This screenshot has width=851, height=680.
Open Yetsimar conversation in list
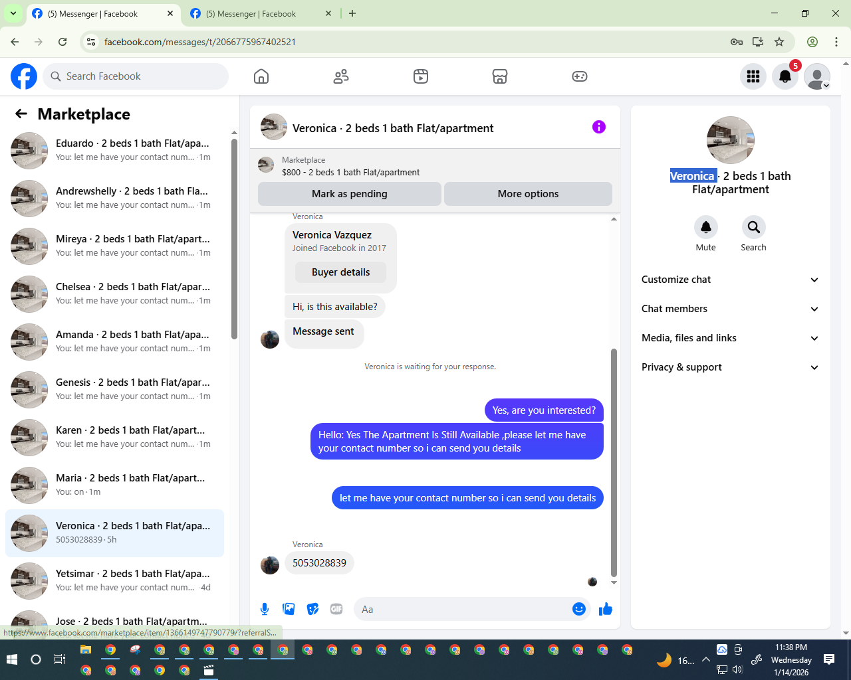point(114,581)
